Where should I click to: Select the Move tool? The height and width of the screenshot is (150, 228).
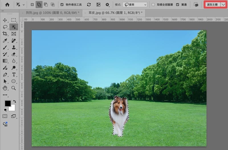[x=5, y=20]
